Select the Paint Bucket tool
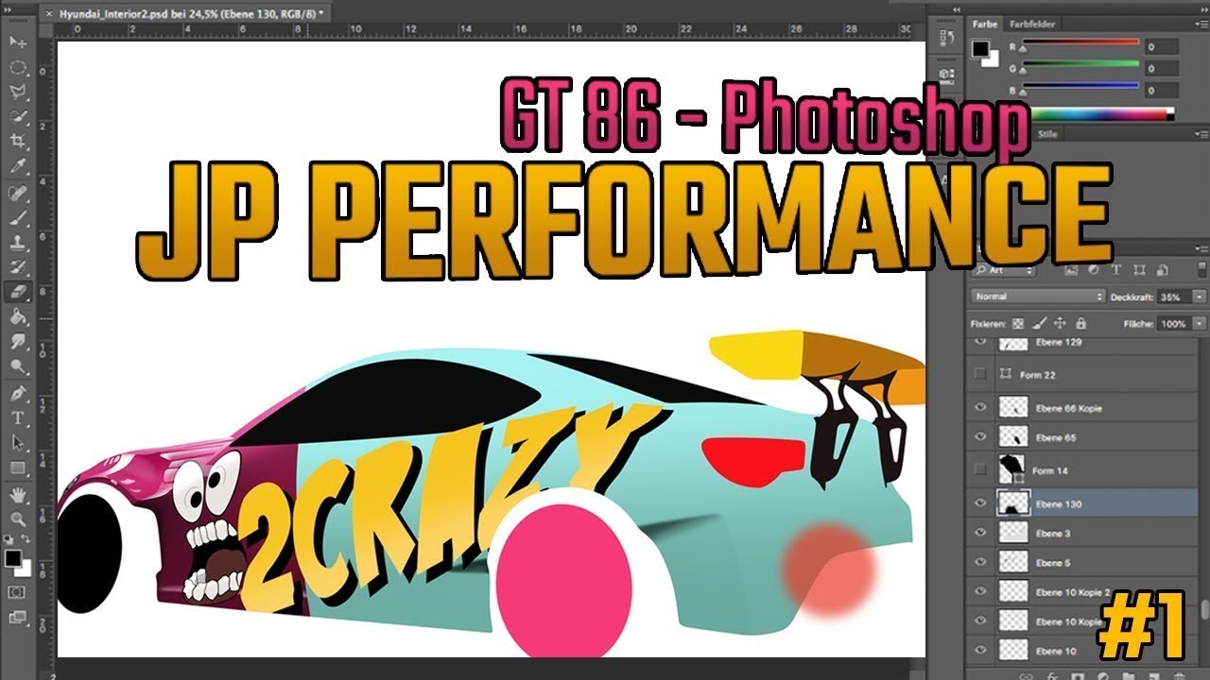Viewport: 1210px width, 680px height. (x=18, y=317)
